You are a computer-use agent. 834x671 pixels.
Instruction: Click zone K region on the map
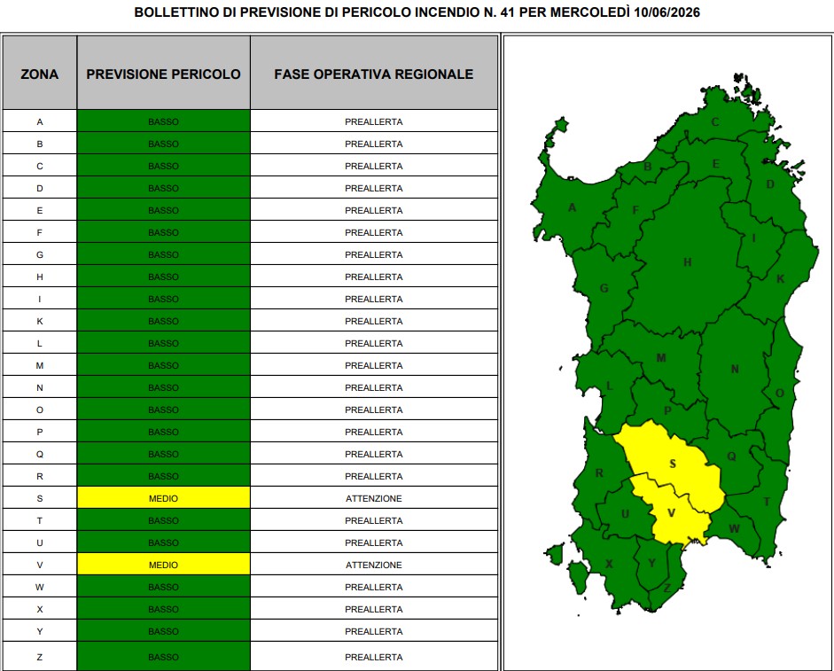pos(780,279)
